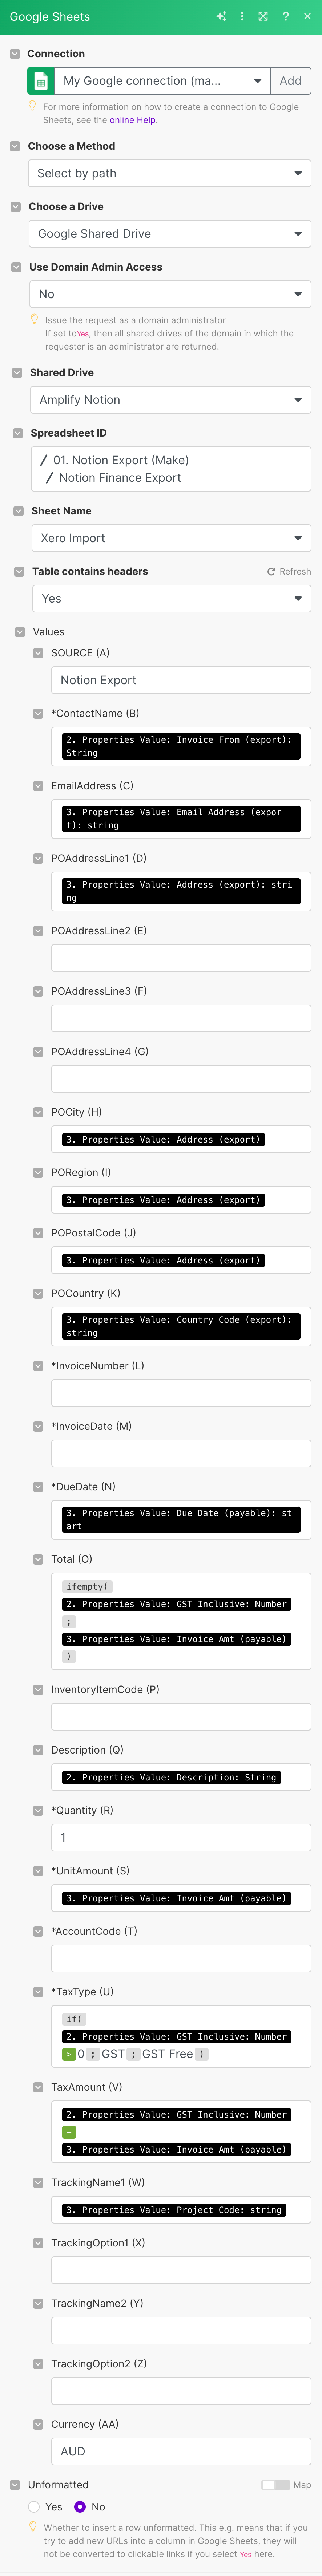The width and height of the screenshot is (322, 2576).
Task: Open the question mark help icon
Action: (285, 17)
